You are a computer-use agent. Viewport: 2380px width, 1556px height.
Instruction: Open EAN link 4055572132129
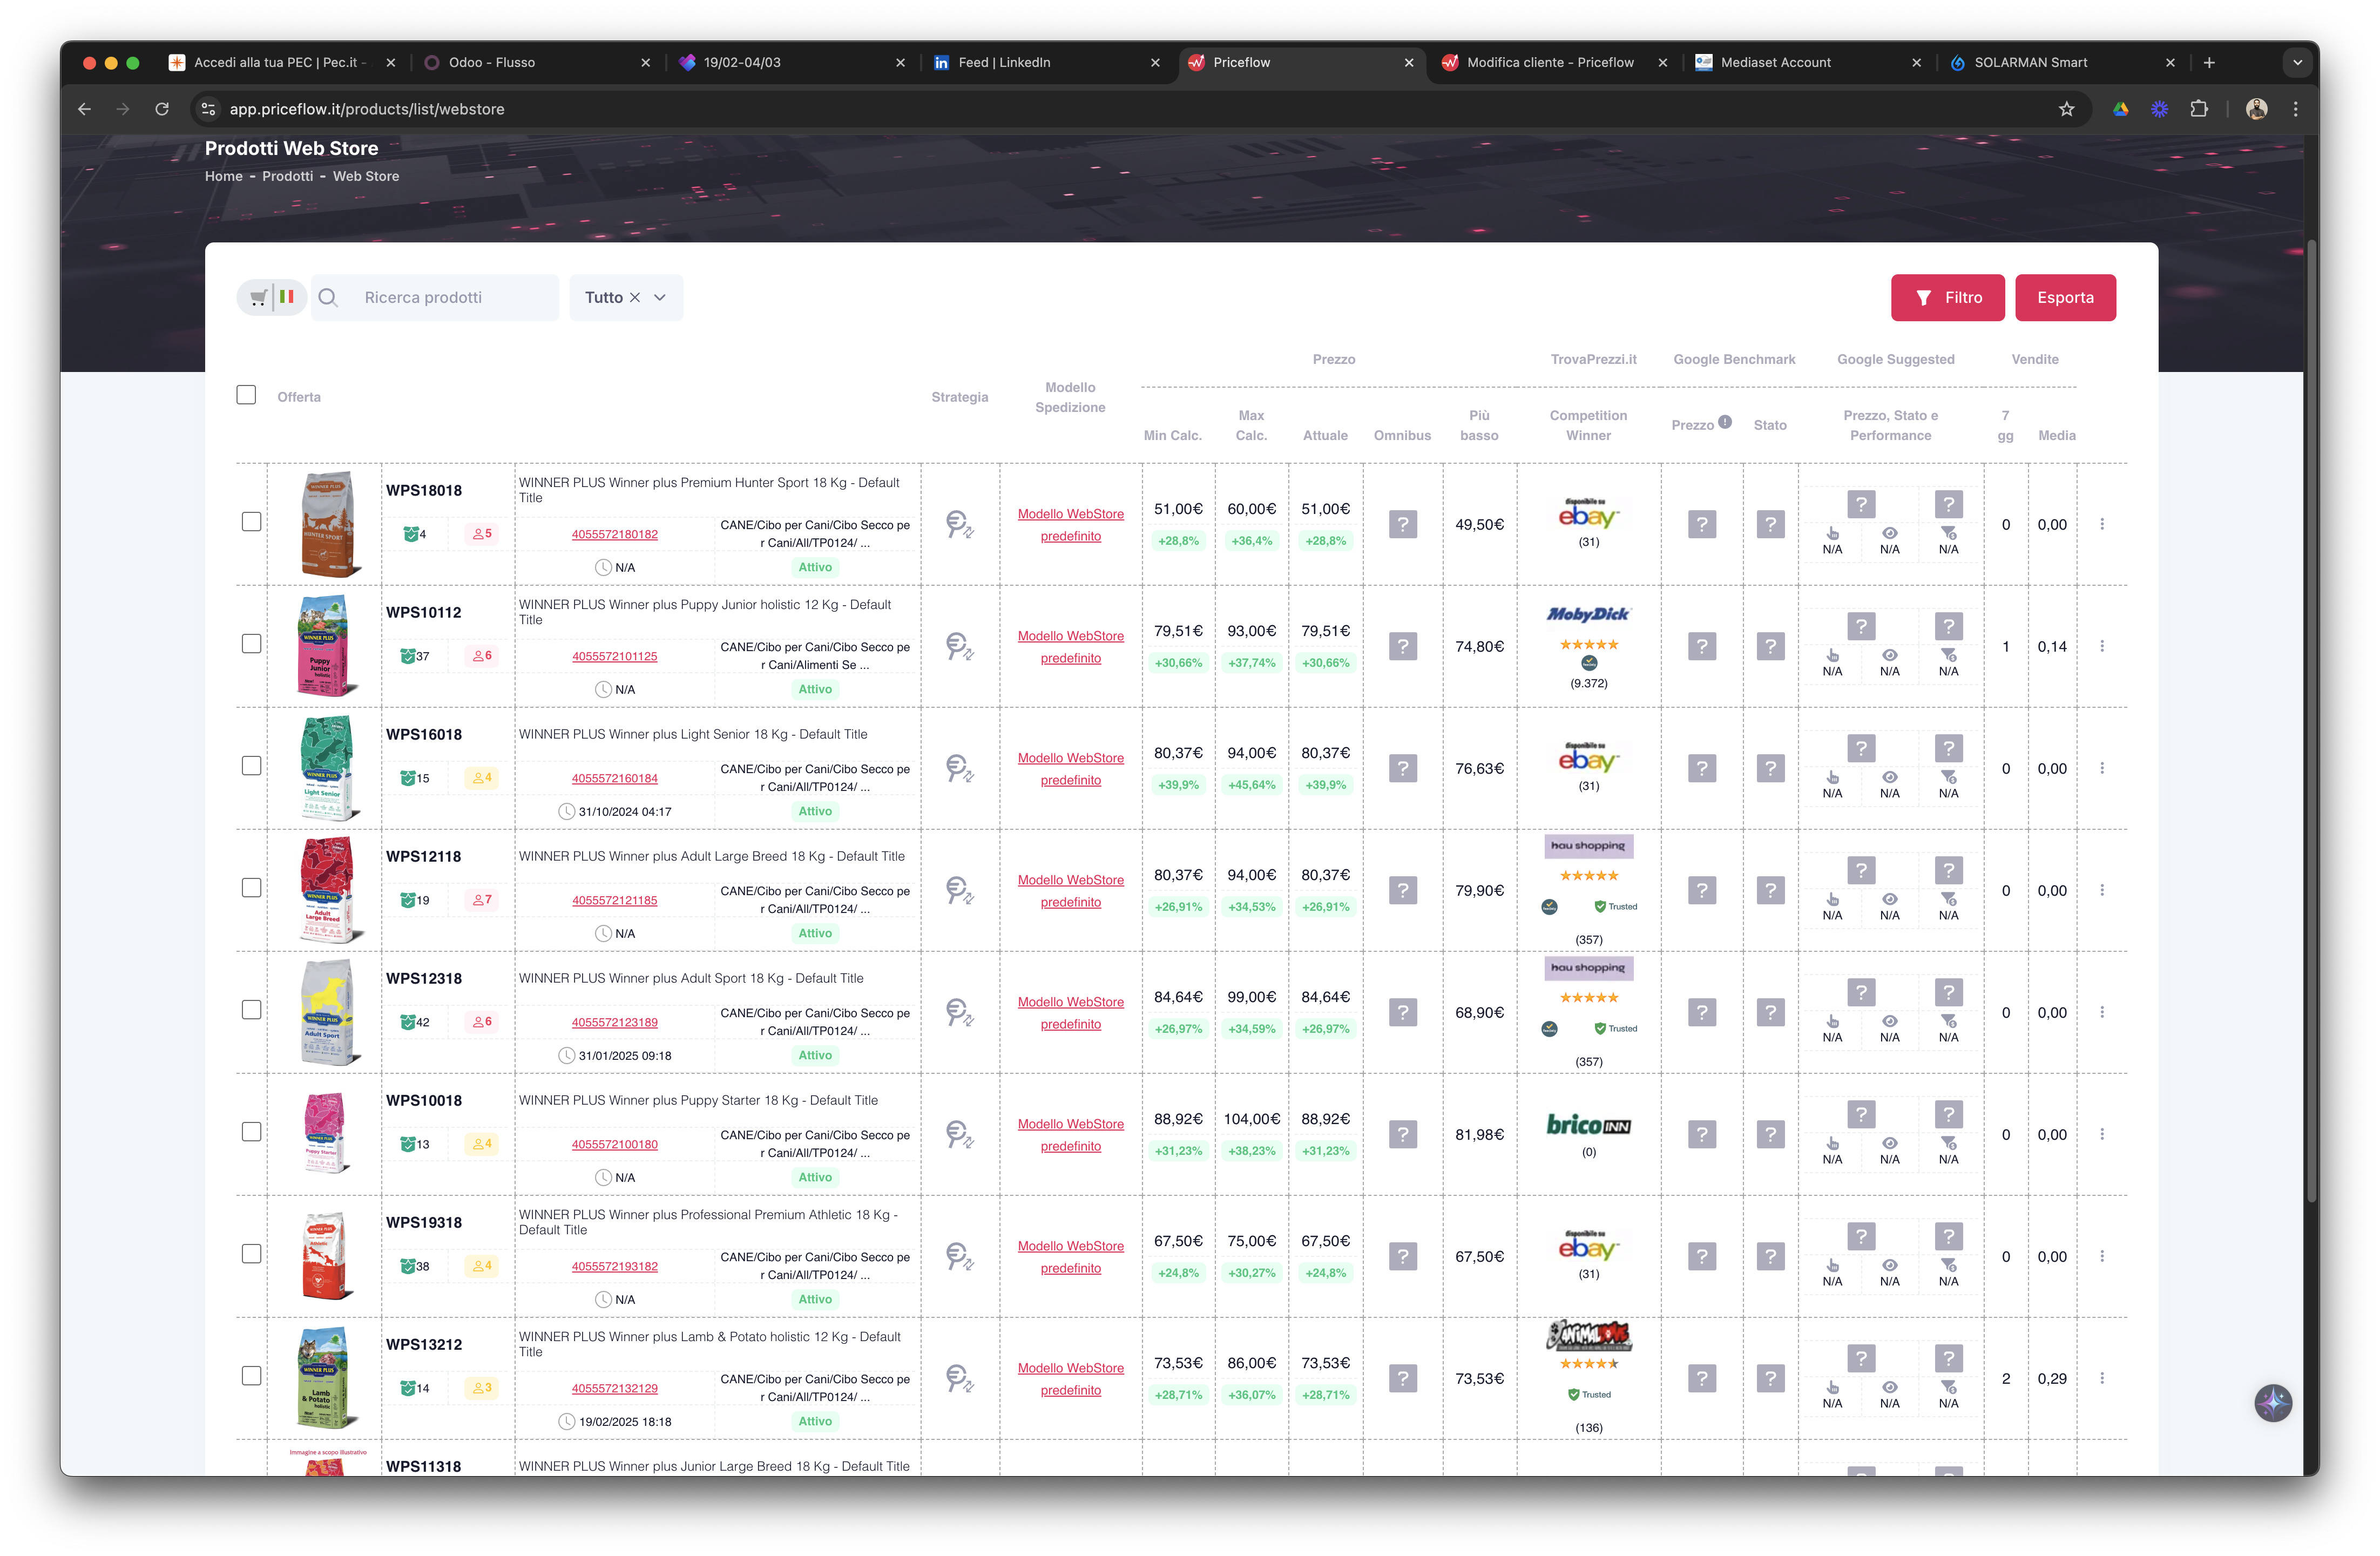pos(615,1388)
